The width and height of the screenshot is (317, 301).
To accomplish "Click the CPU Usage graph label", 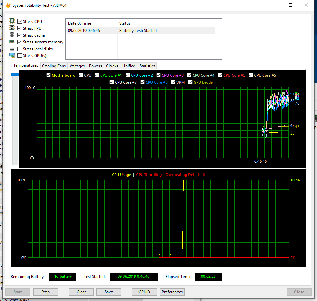I will (x=121, y=175).
